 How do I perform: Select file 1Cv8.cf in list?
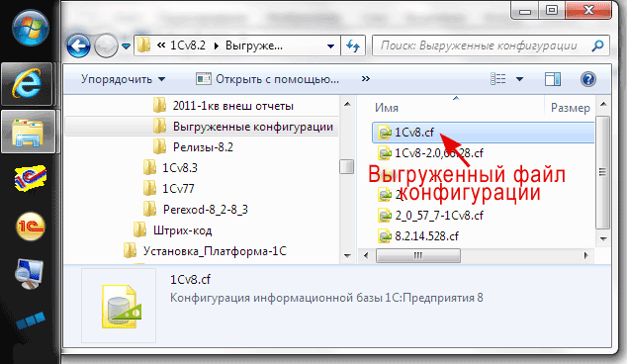483,133
